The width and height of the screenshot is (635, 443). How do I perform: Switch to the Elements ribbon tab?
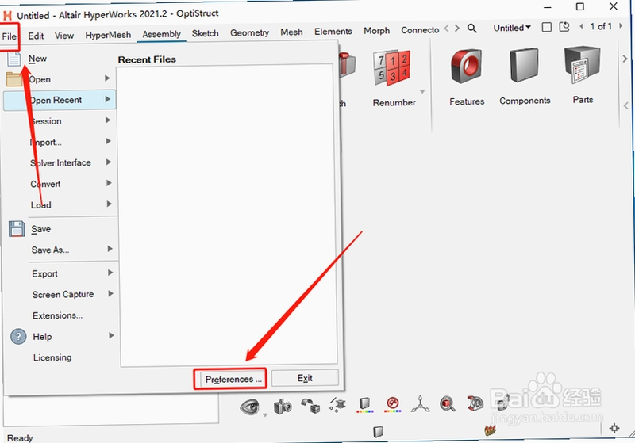click(333, 31)
